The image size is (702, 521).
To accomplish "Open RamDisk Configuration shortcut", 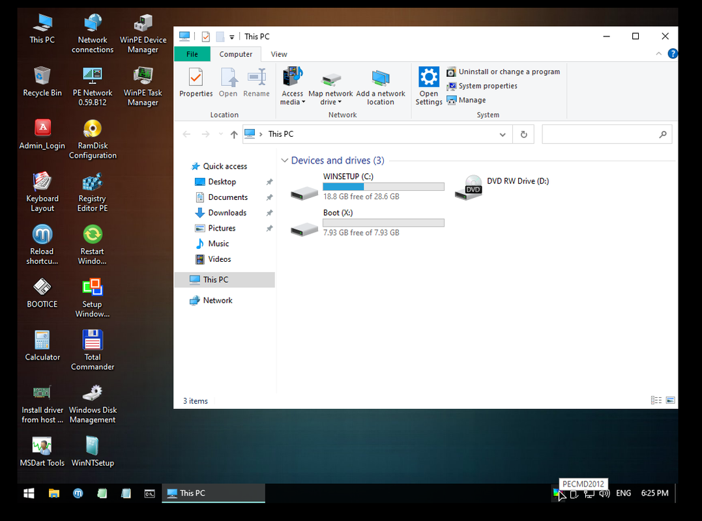I will 93,139.
